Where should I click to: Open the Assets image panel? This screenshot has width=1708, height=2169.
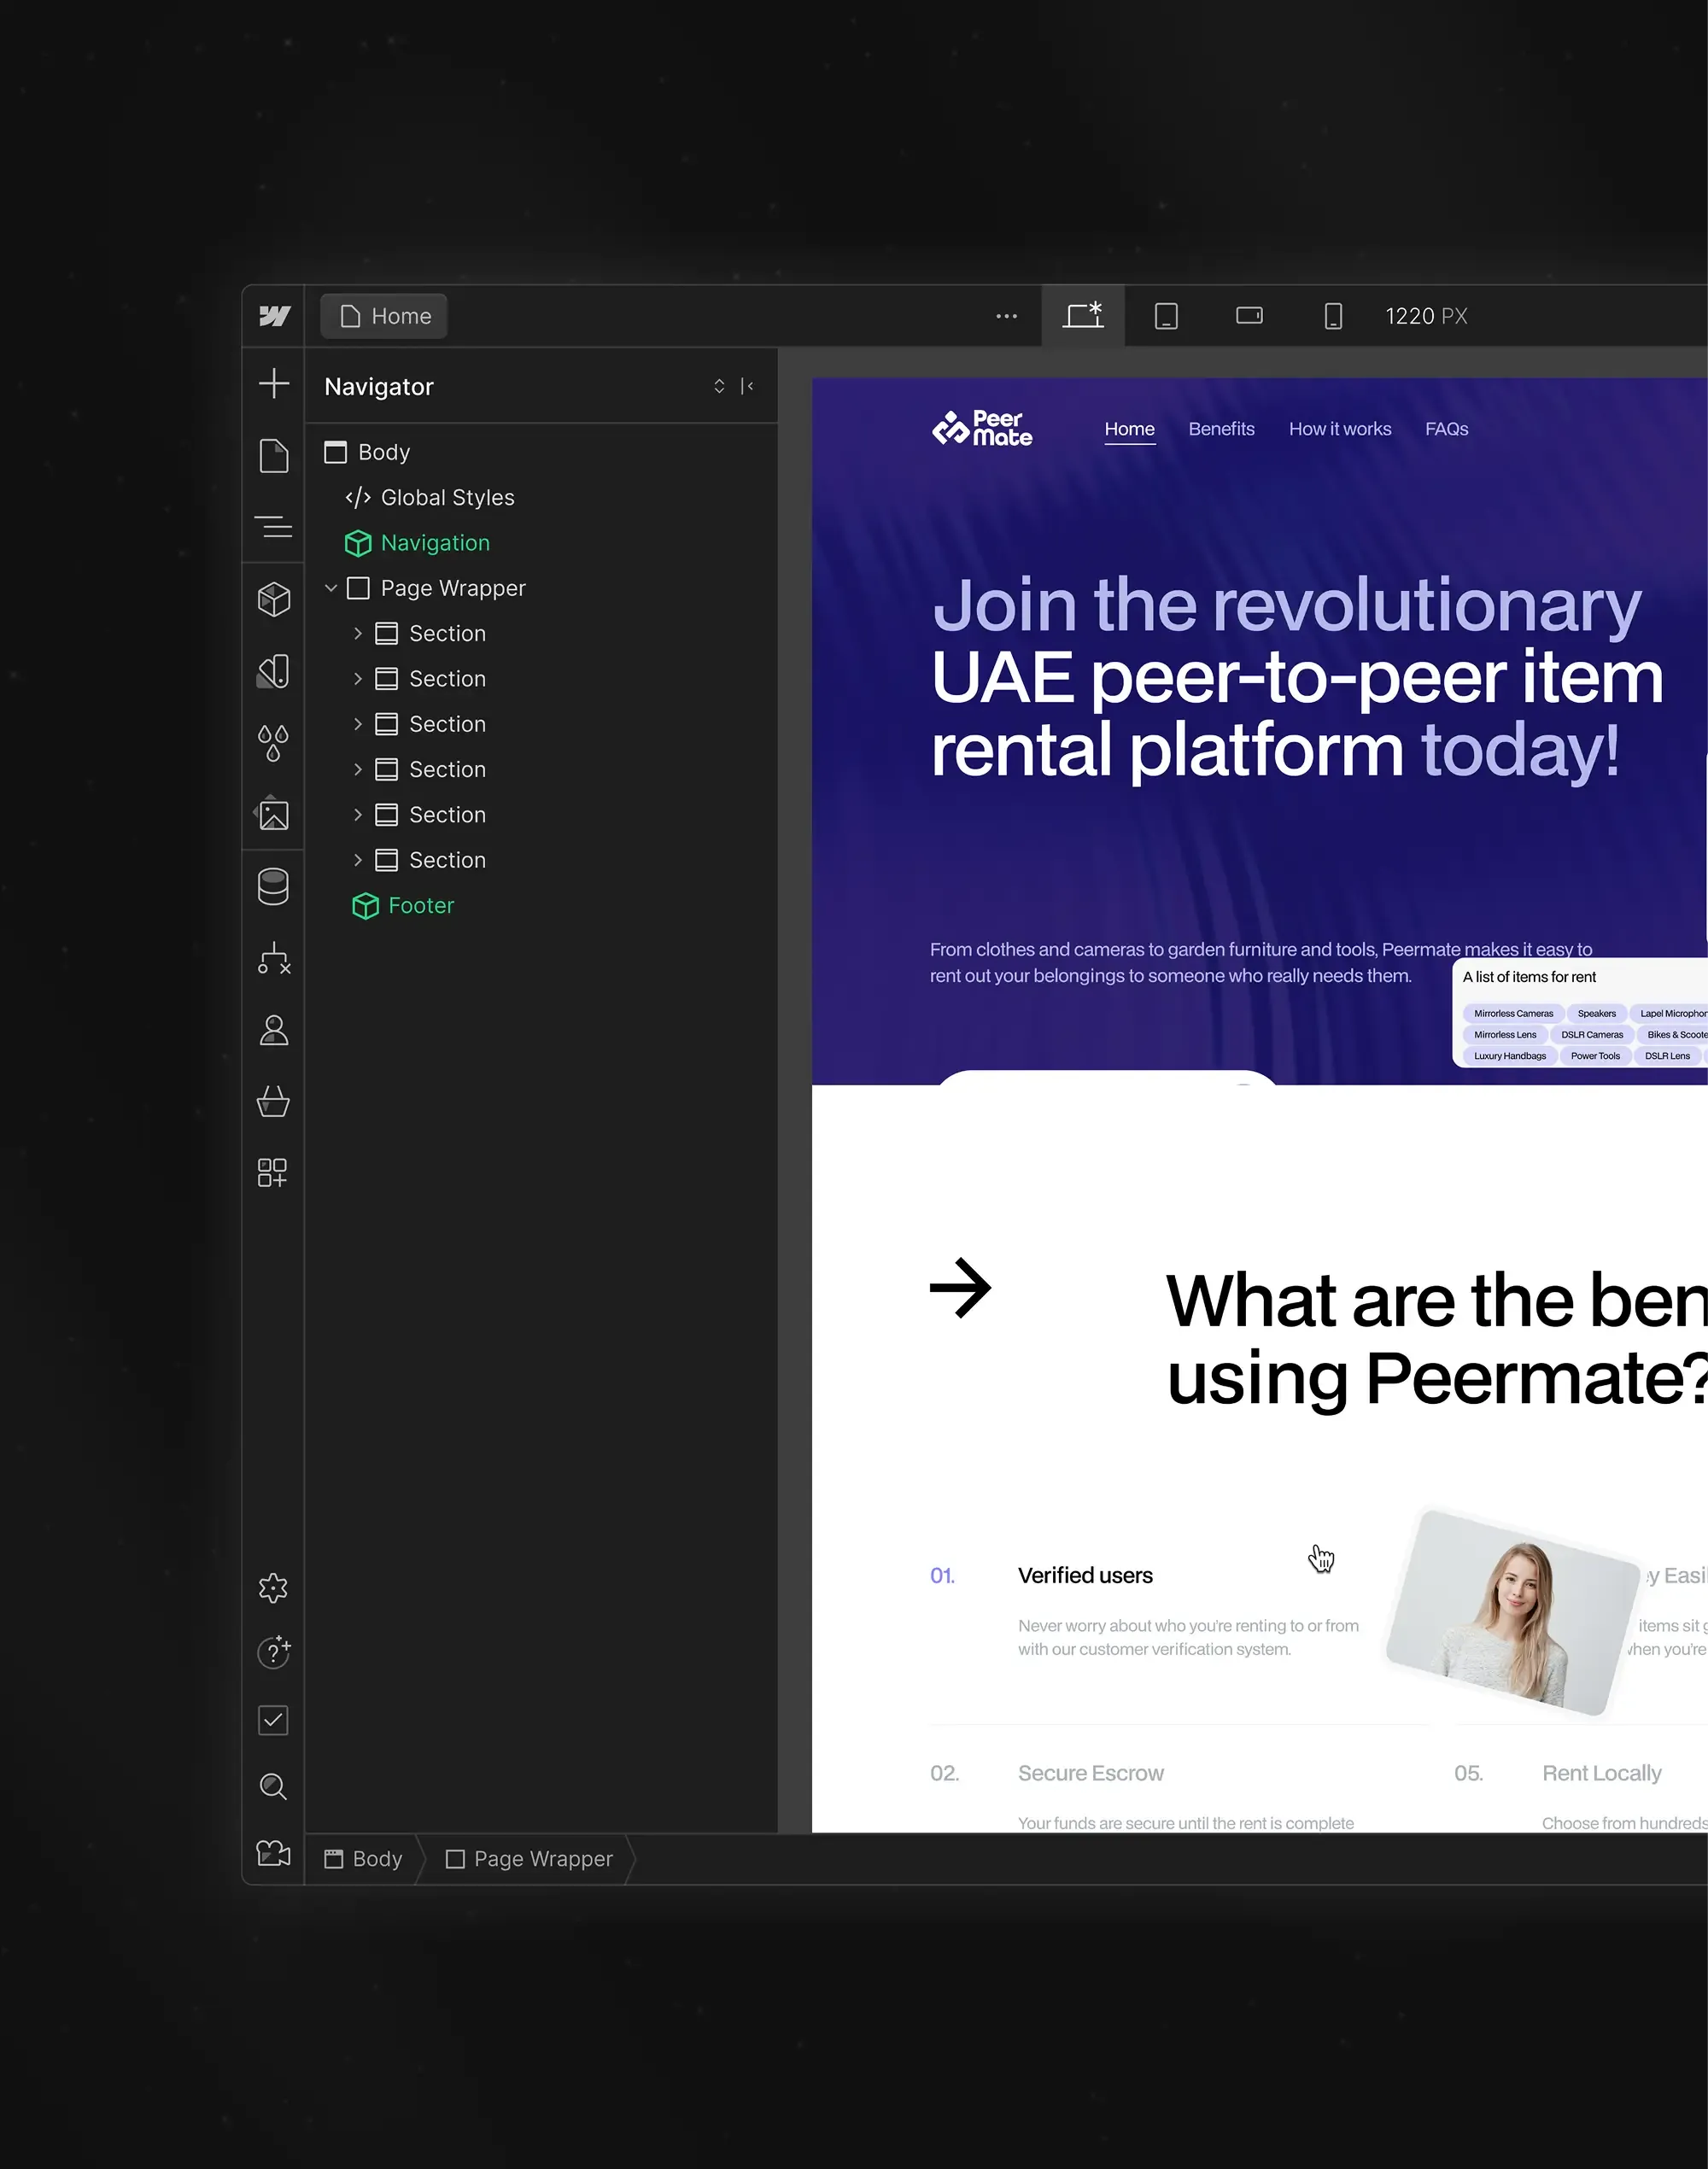tap(274, 814)
